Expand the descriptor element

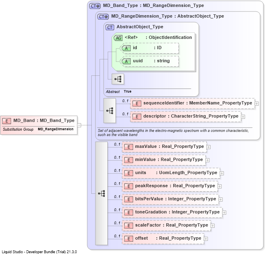(243, 117)
